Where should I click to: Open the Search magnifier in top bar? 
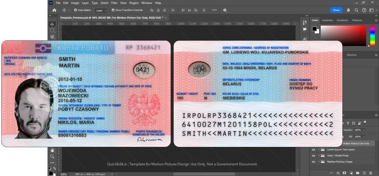(357, 10)
